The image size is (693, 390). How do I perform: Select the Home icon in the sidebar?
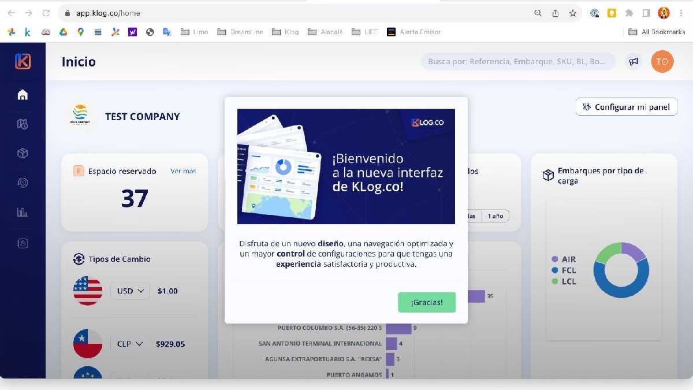click(22, 94)
